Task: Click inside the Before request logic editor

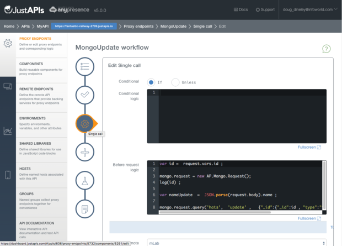Action: tap(237, 187)
